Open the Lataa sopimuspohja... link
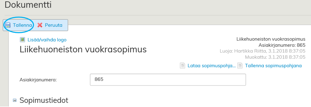The height and width of the screenshot is (107, 311). [211, 66]
